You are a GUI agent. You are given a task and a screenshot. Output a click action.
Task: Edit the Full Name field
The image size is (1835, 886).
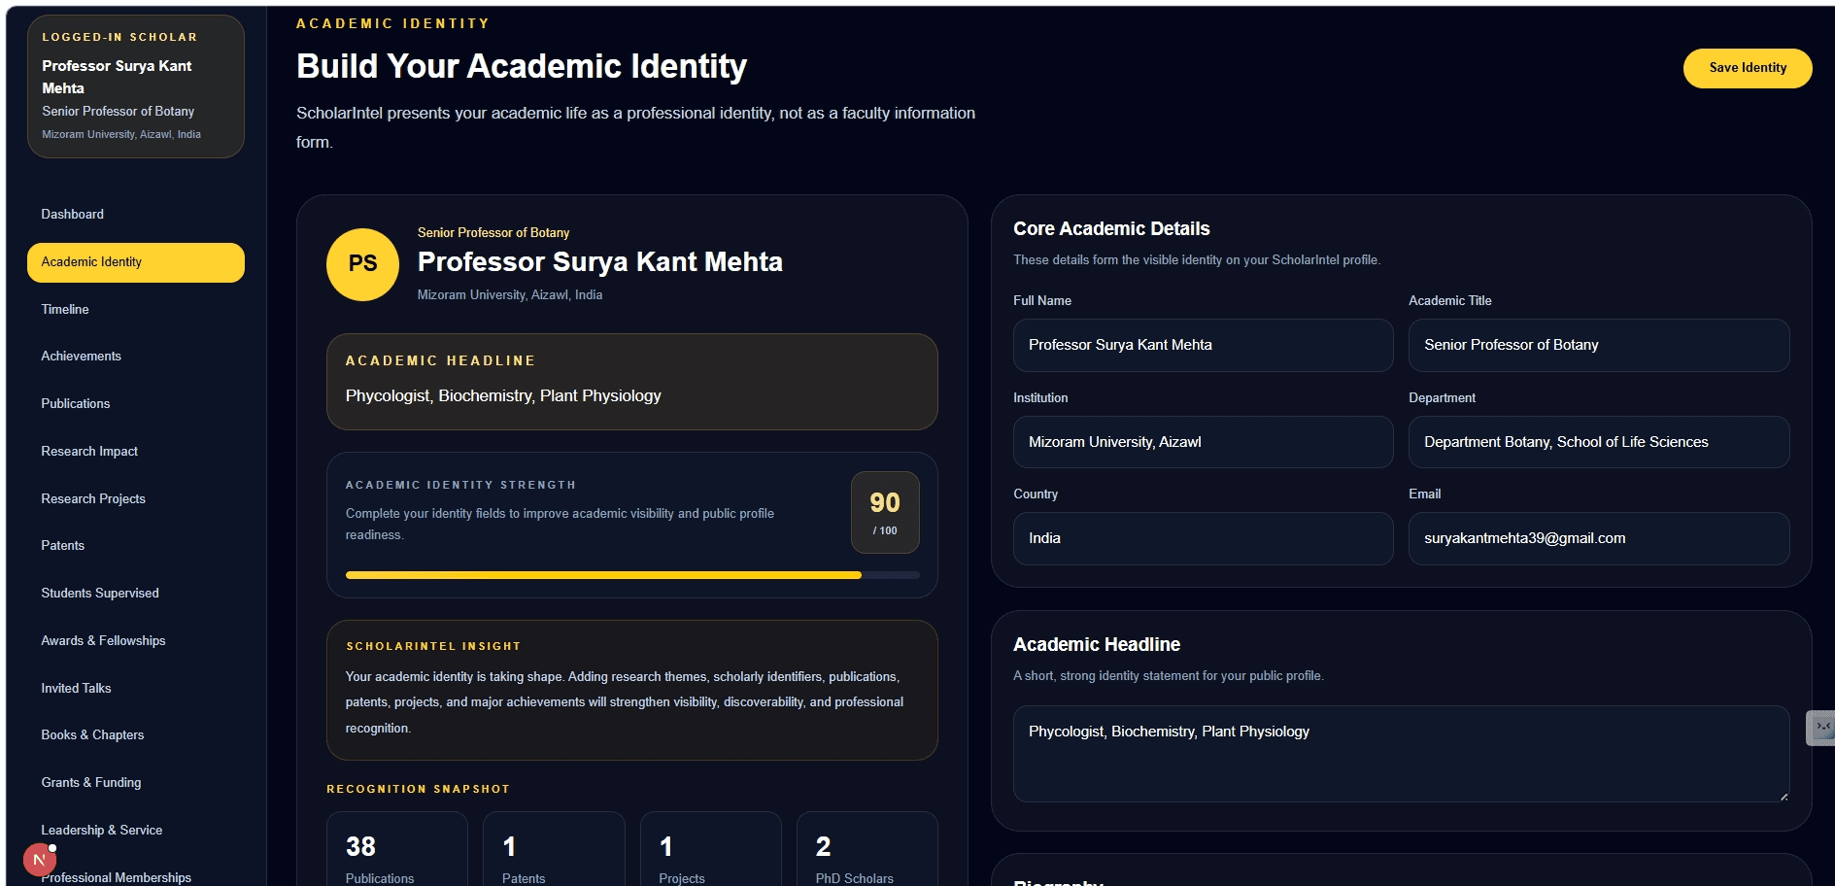tap(1203, 345)
